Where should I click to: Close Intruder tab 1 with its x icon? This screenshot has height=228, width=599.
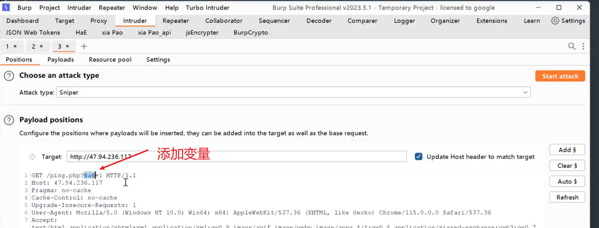click(x=15, y=46)
